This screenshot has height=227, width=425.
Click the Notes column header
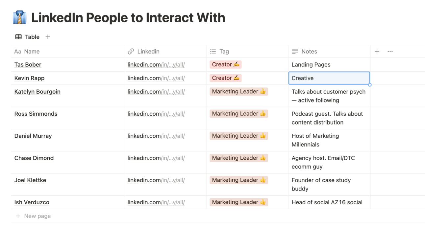pos(309,52)
